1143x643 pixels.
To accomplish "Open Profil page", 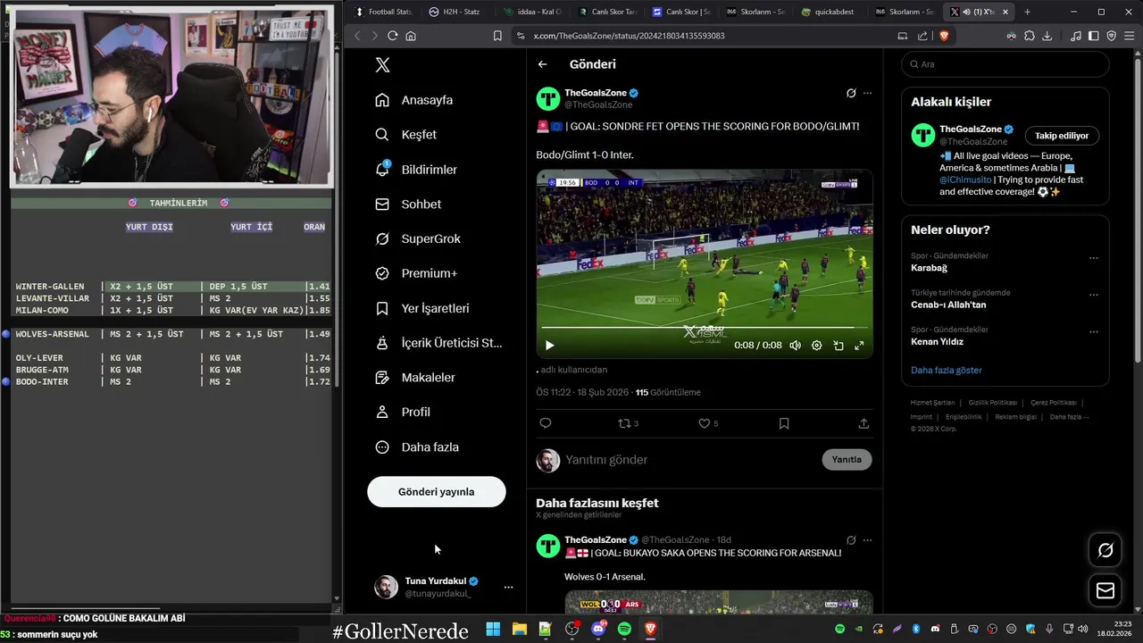I will coord(403,412).
